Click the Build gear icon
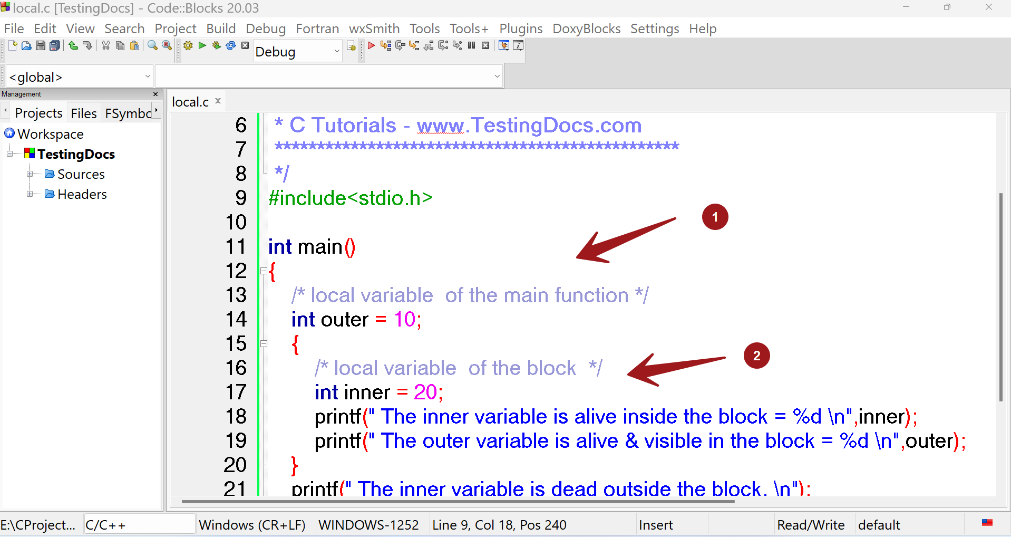Viewport: 1011px width, 537px height. (188, 46)
